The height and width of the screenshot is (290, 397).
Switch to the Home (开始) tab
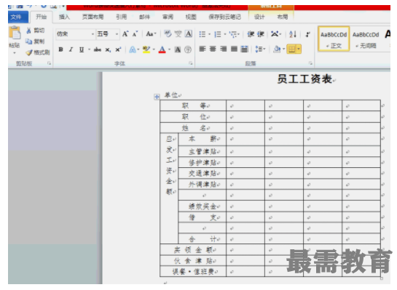click(x=42, y=17)
